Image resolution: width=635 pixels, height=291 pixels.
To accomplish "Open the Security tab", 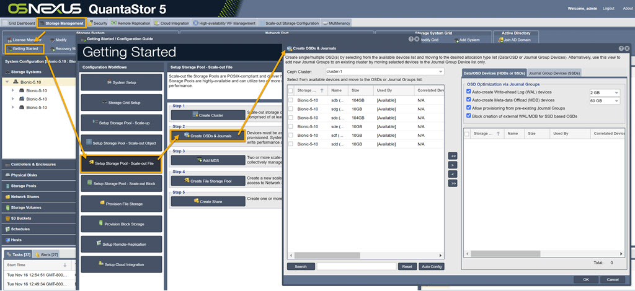I will click(97, 23).
